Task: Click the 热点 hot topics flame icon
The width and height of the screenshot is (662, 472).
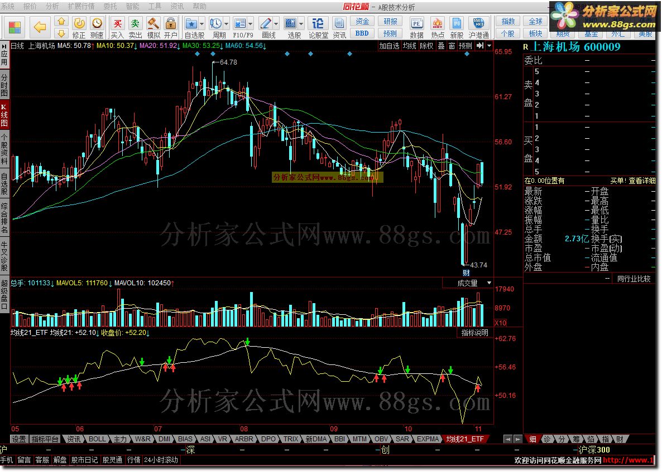Action: click(x=438, y=28)
